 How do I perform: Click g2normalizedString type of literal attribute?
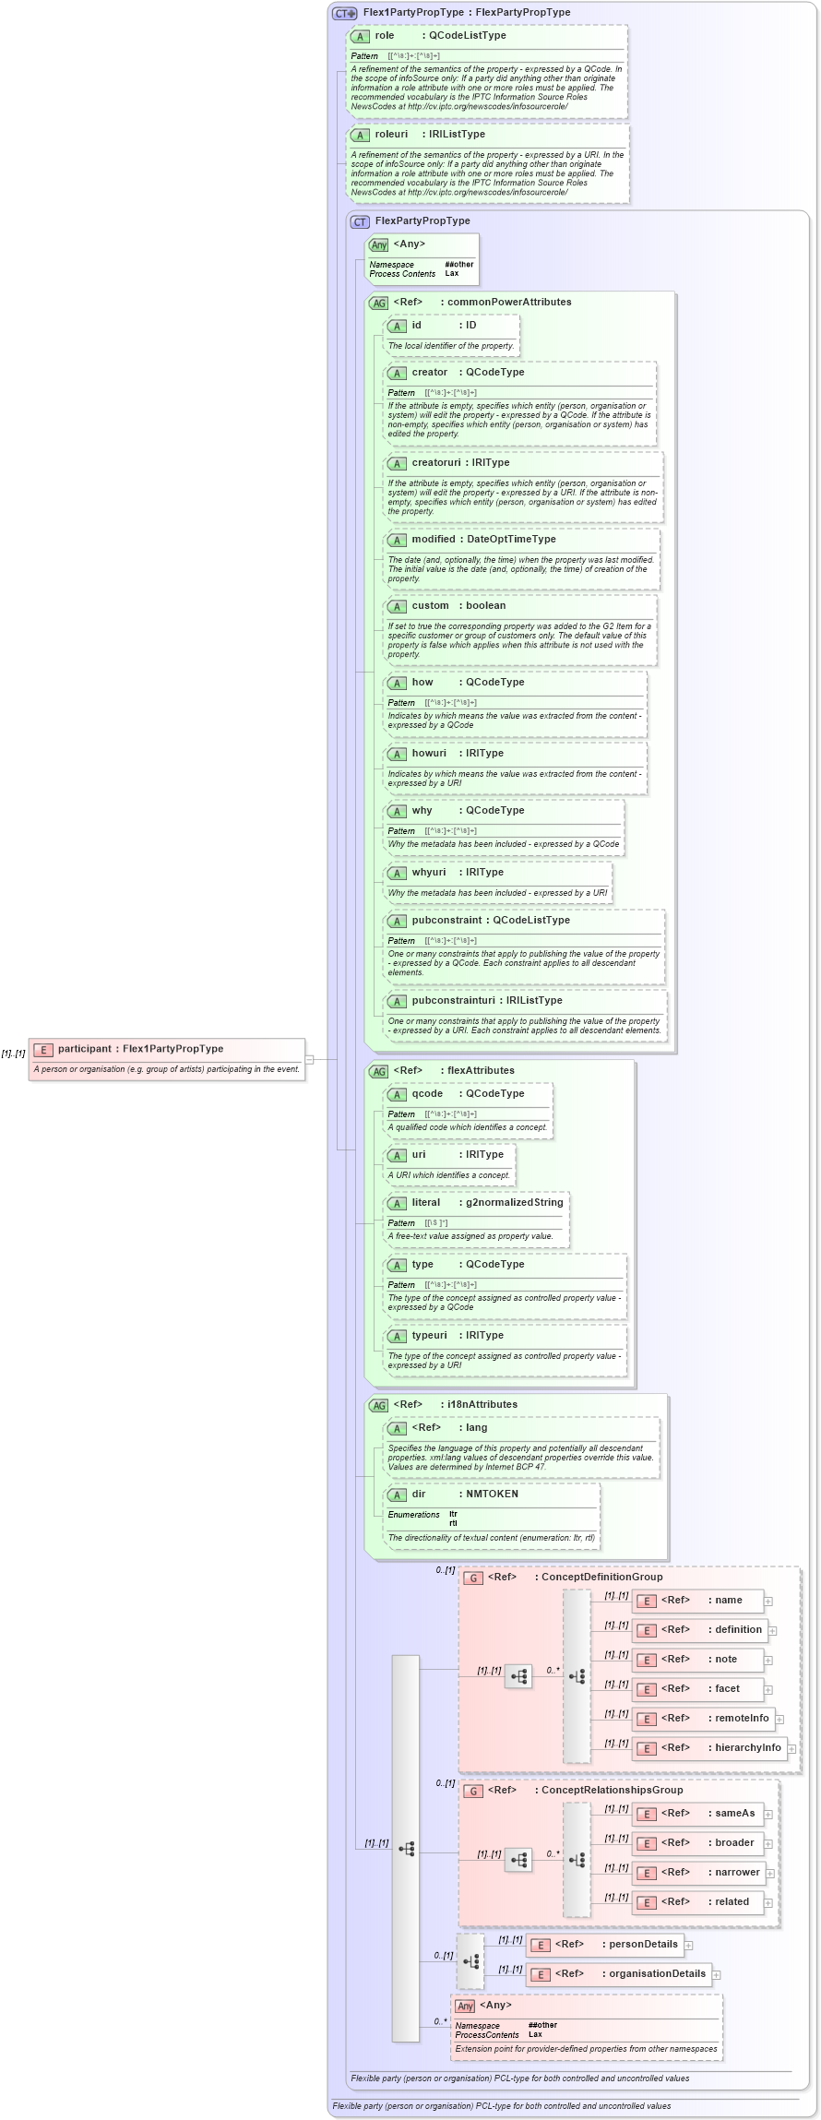click(x=515, y=1203)
